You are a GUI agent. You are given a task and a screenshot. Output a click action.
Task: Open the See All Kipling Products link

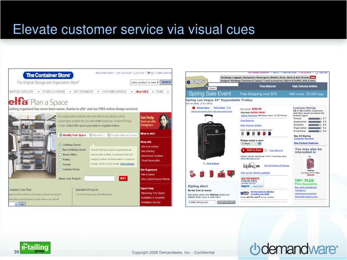(x=277, y=165)
